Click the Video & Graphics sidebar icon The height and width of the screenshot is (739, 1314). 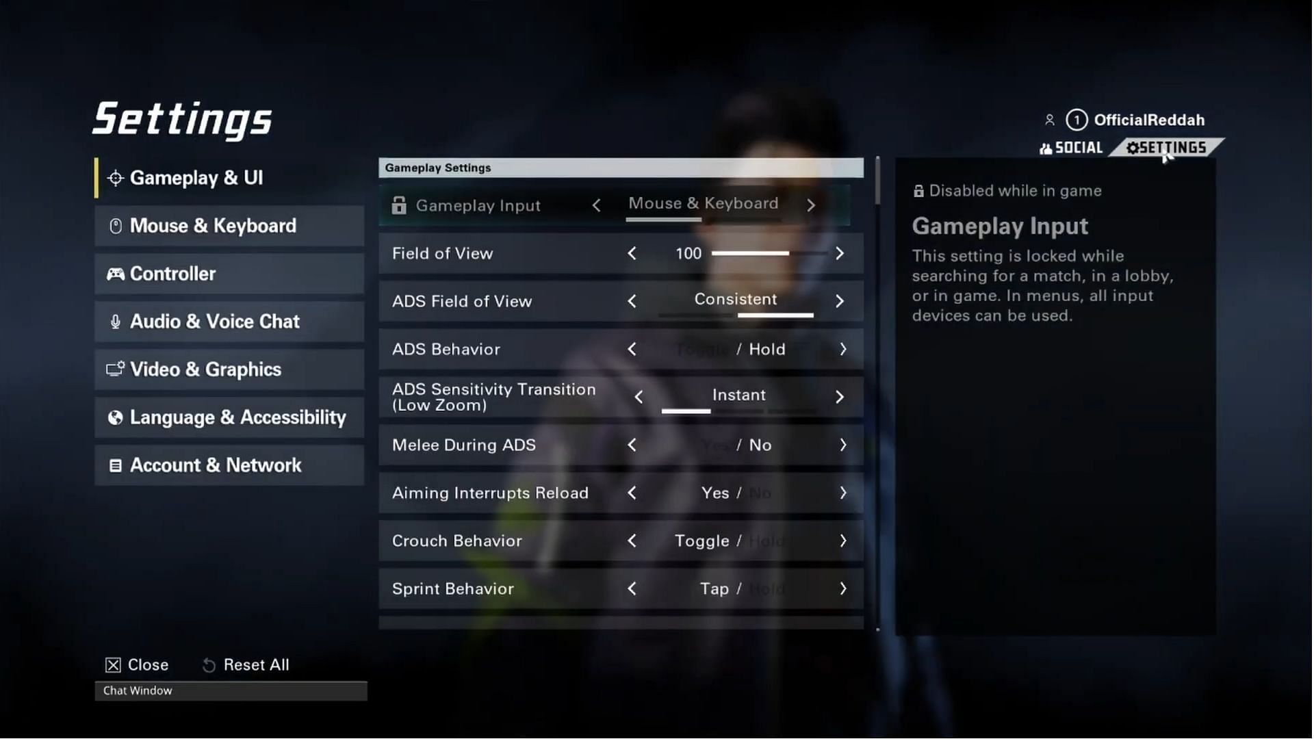(114, 369)
